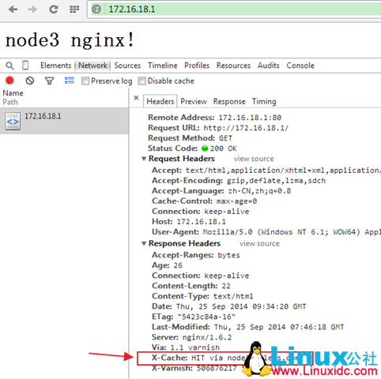Viewport: 381px width, 379px height.
Task: Toggle device mode phone icon
Action: click(x=25, y=66)
